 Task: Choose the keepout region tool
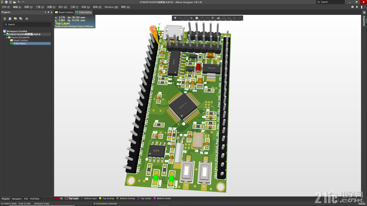pos(224,18)
